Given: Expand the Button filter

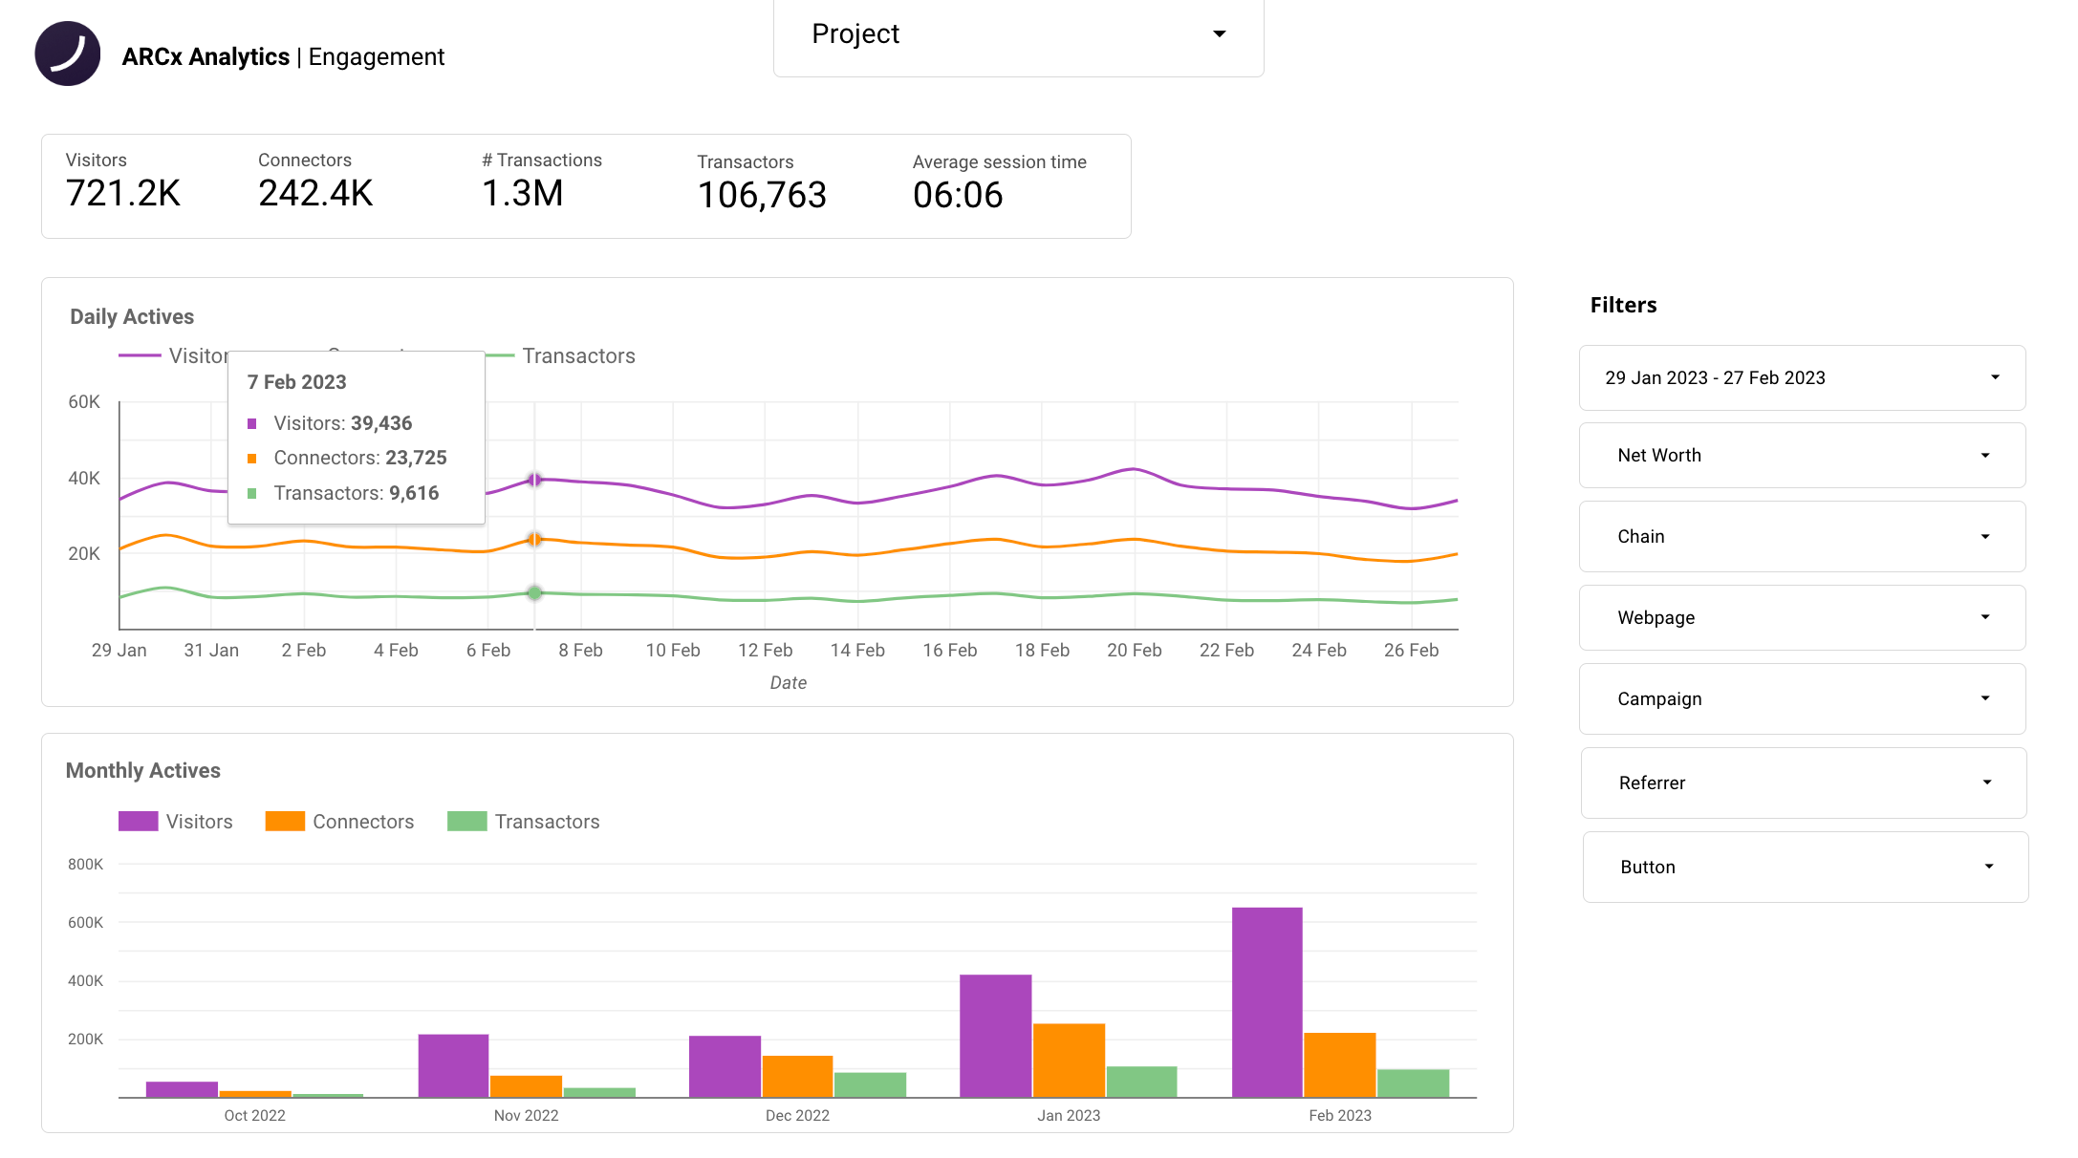Looking at the screenshot, I should tap(1805, 867).
